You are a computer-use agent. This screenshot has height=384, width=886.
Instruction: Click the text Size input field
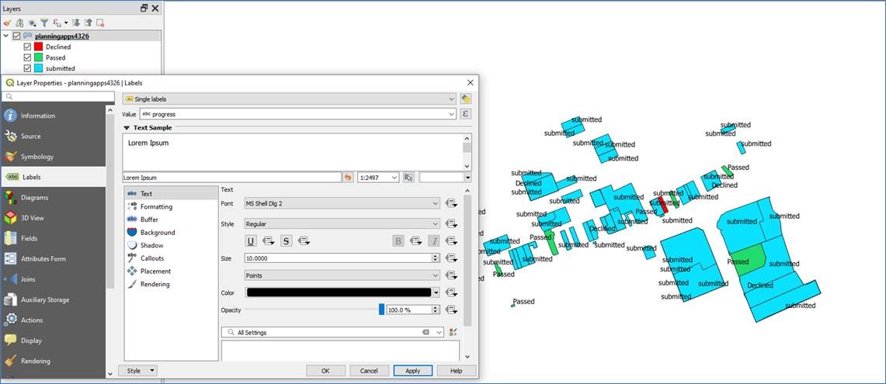tap(337, 258)
